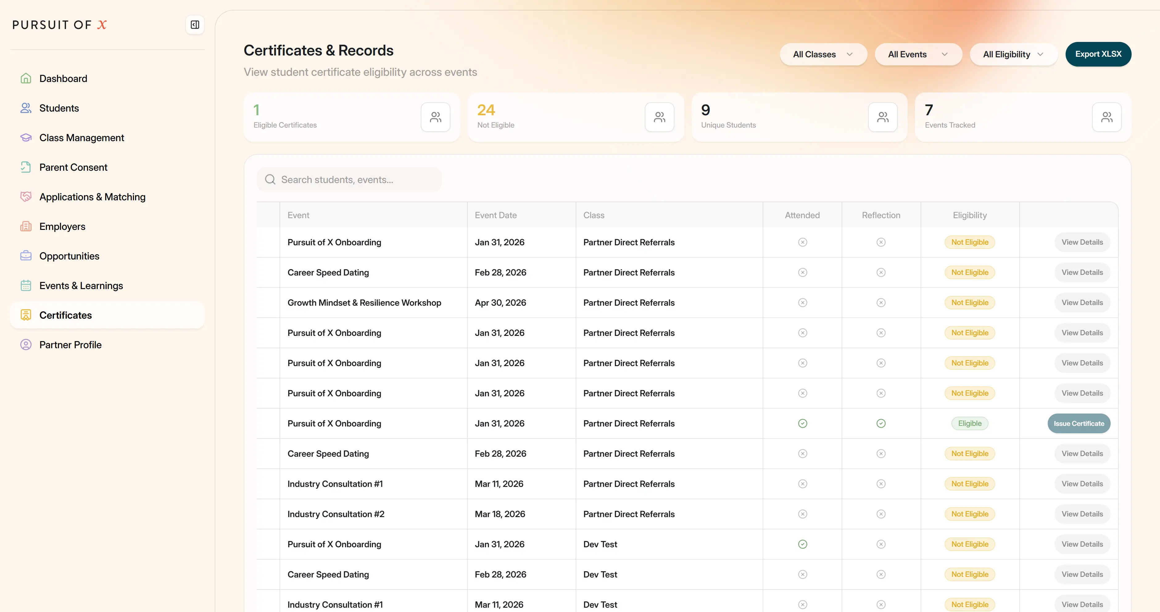Click the people icon on Not Eligible card

(659, 117)
